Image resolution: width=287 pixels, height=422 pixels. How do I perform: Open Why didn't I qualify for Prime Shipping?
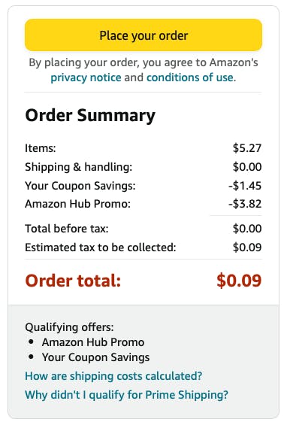coord(126,395)
